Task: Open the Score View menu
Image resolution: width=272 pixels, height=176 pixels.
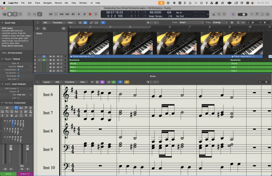Action: coord(83,82)
